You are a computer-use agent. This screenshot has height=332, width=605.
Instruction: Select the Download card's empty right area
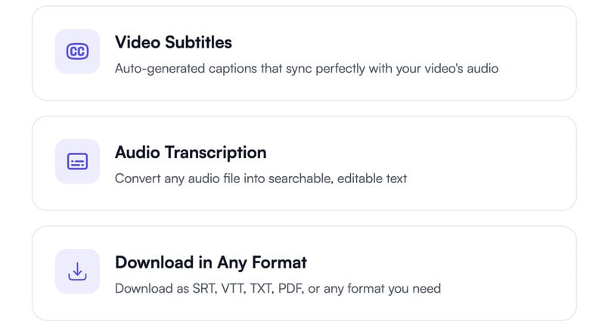point(509,273)
